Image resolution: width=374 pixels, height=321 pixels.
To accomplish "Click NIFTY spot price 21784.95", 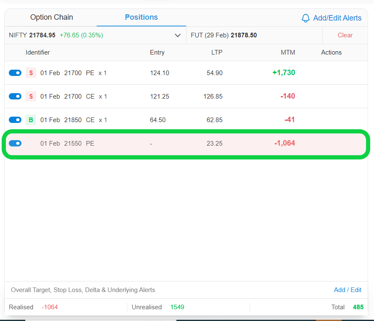I will [x=42, y=35].
